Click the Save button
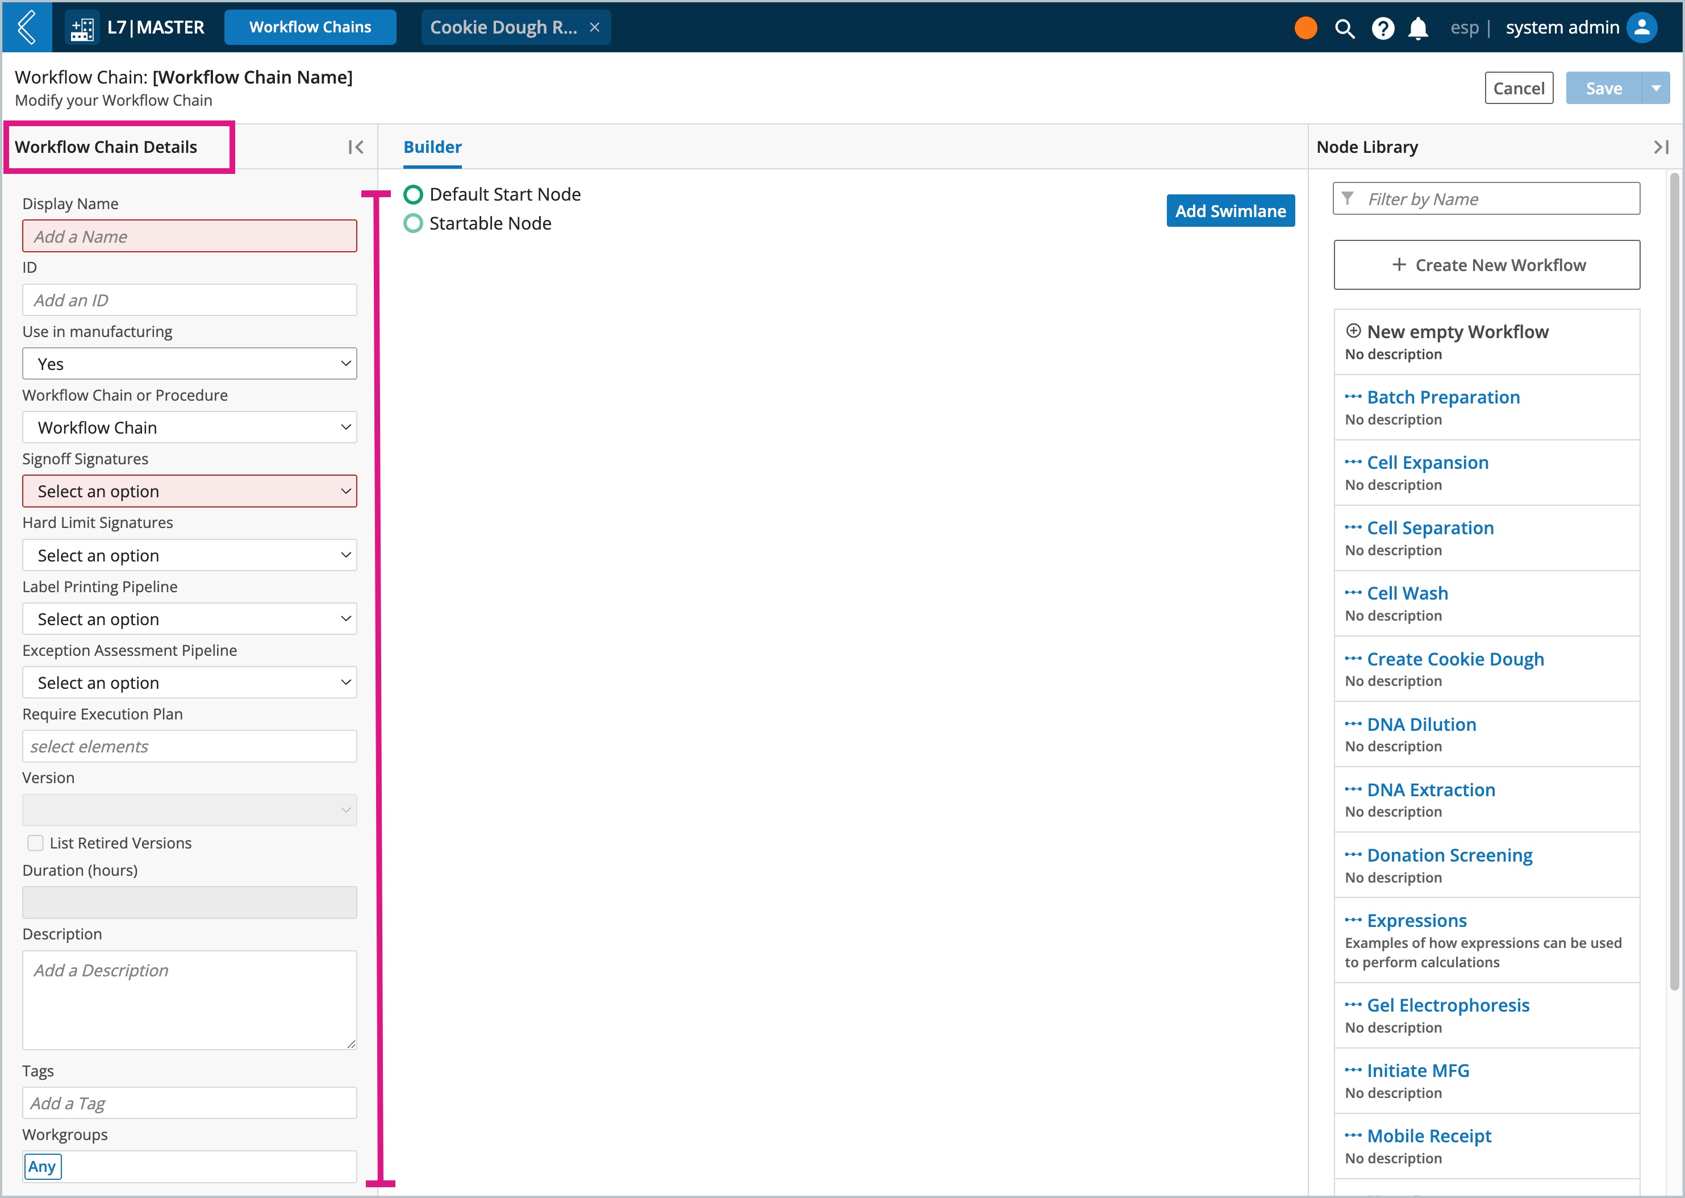This screenshot has width=1685, height=1198. click(x=1604, y=89)
